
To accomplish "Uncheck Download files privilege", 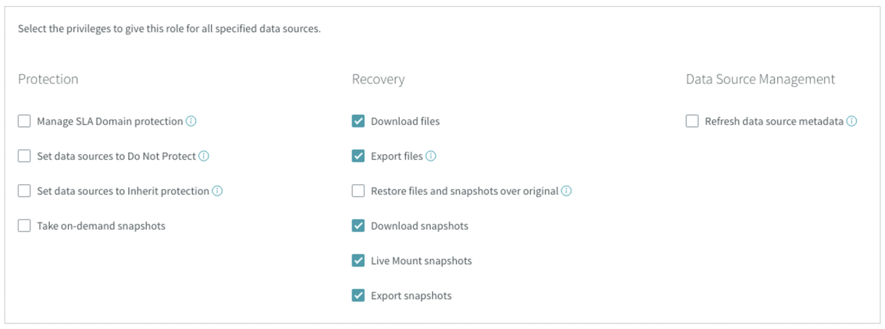I will pyautogui.click(x=358, y=121).
